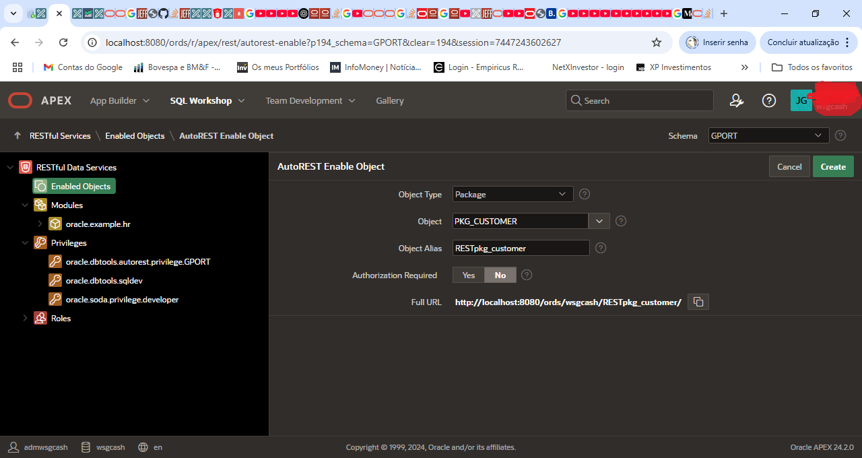Open the SQL Workshop menu
This screenshot has width=862, height=458.
tap(207, 100)
